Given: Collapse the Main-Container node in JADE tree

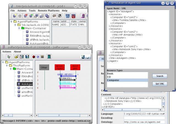Looking at the screenshot, I should pos(19,28).
